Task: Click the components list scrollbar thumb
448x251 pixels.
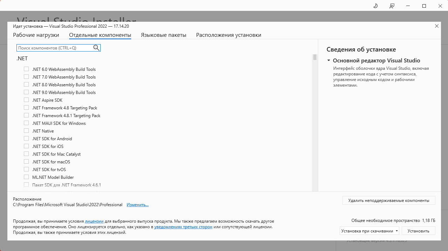Action: [x=315, y=57]
